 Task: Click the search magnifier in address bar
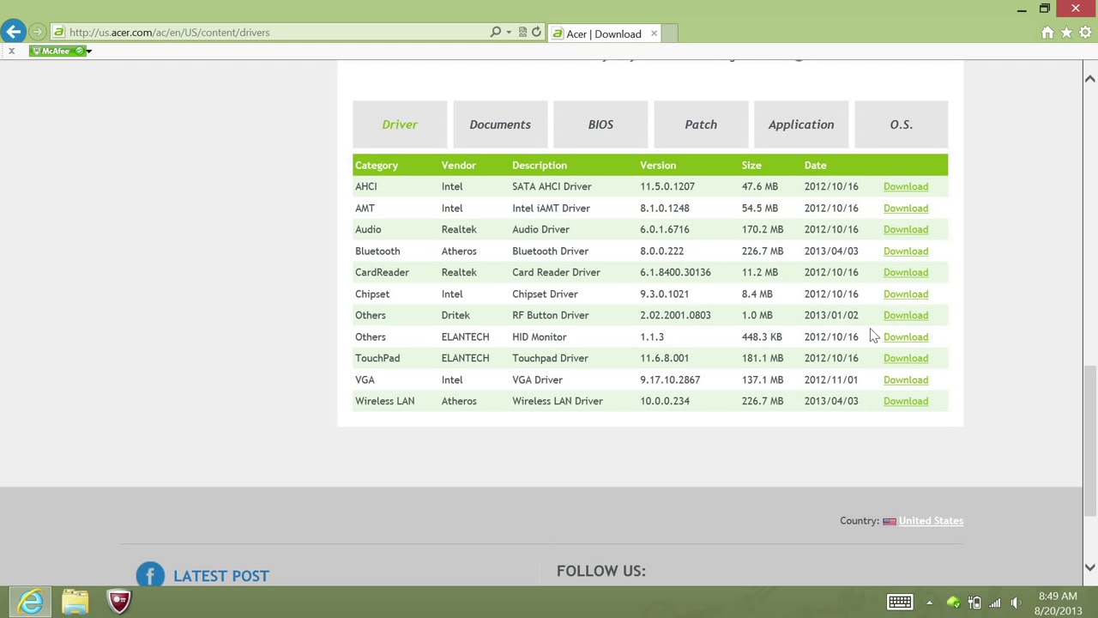point(495,33)
